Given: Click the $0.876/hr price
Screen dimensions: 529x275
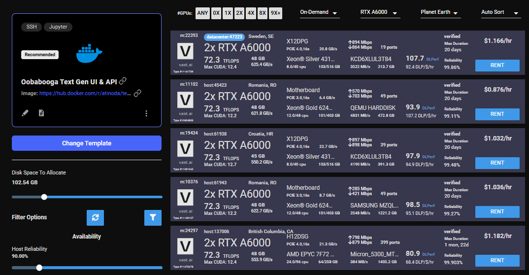Looking at the screenshot, I should tap(498, 89).
